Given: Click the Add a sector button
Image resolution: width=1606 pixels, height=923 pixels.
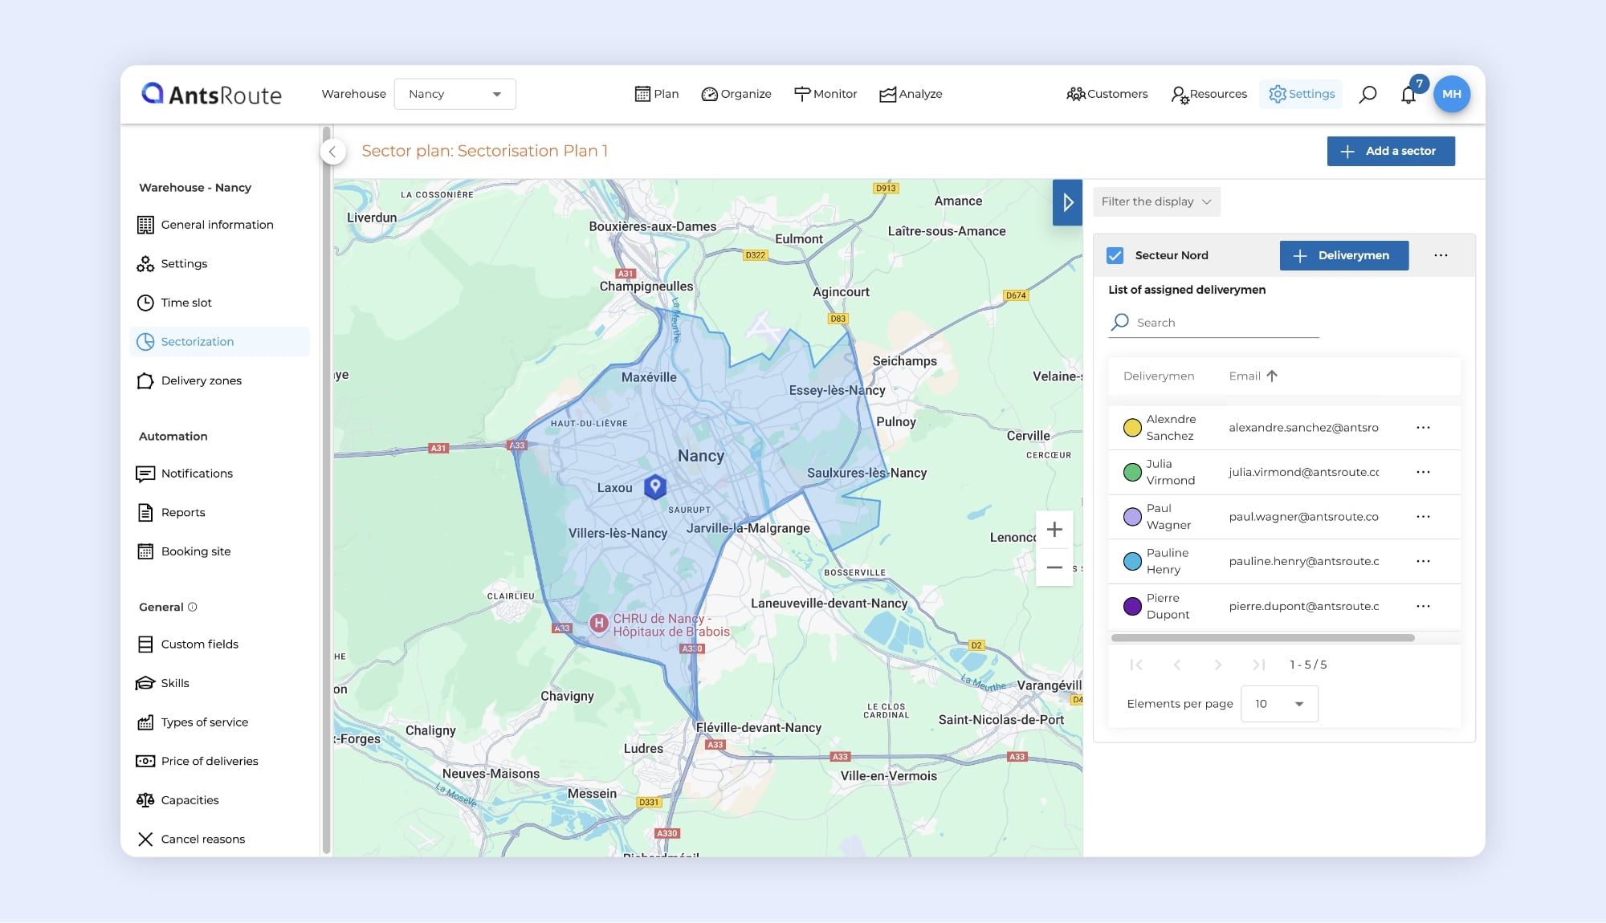Looking at the screenshot, I should click(x=1390, y=151).
